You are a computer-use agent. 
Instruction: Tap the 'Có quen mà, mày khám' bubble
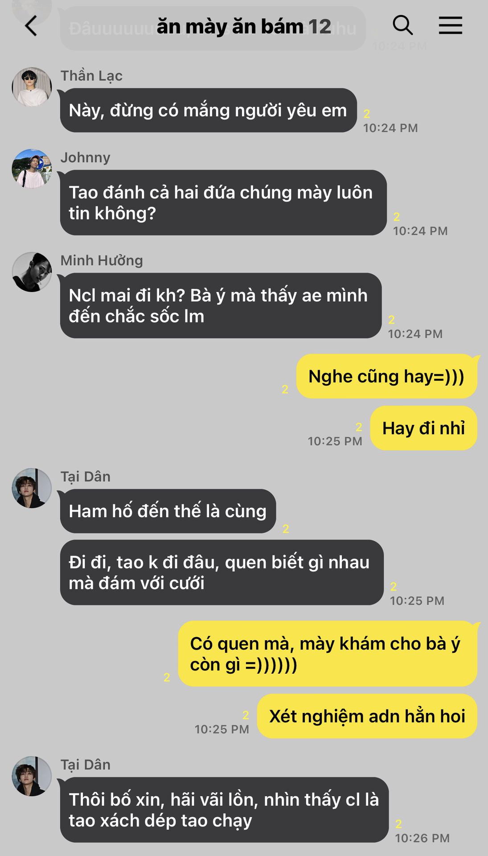tap(328, 654)
